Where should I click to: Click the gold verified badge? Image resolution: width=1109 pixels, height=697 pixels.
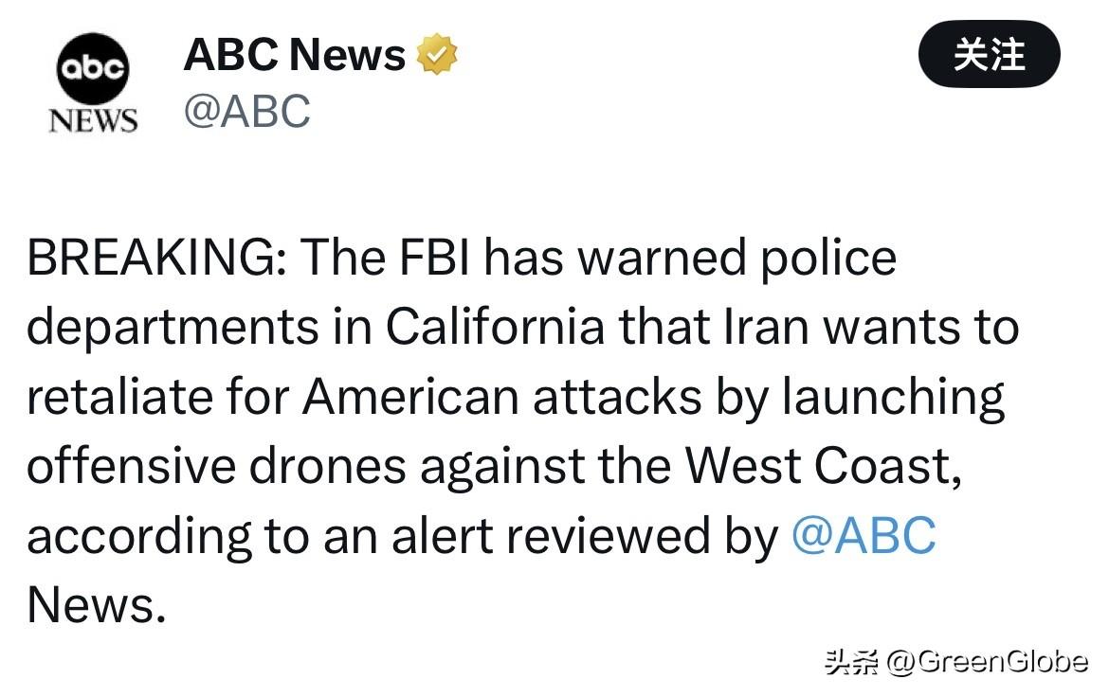click(x=437, y=55)
